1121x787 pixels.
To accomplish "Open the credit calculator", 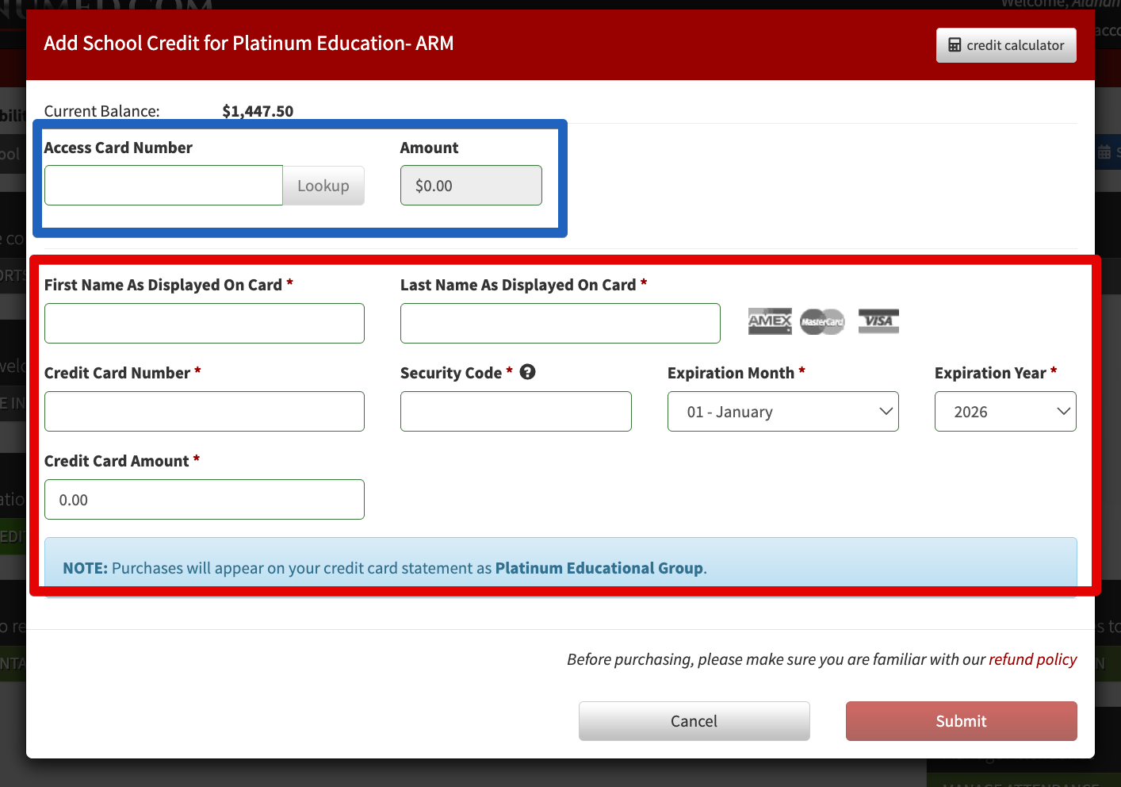I will coord(1006,45).
